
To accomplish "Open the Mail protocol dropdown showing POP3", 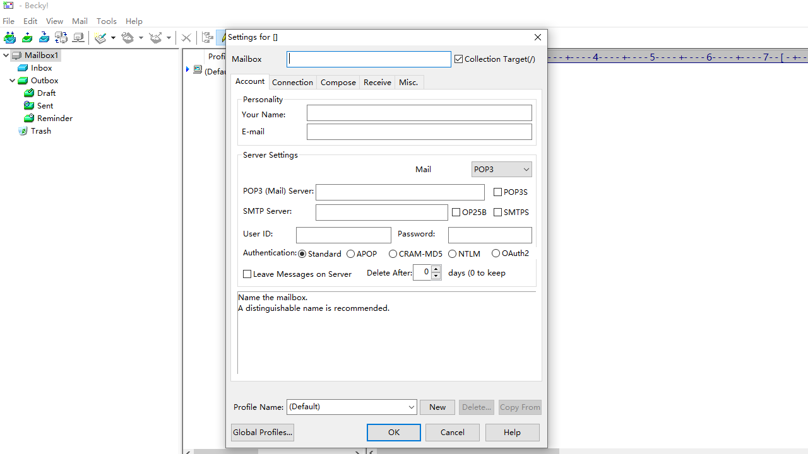I will (501, 169).
